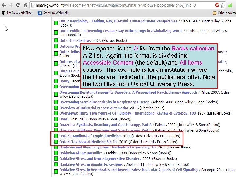Open Out in Psychology book title
Screen dimensions: 236x177
(x=118, y=21)
